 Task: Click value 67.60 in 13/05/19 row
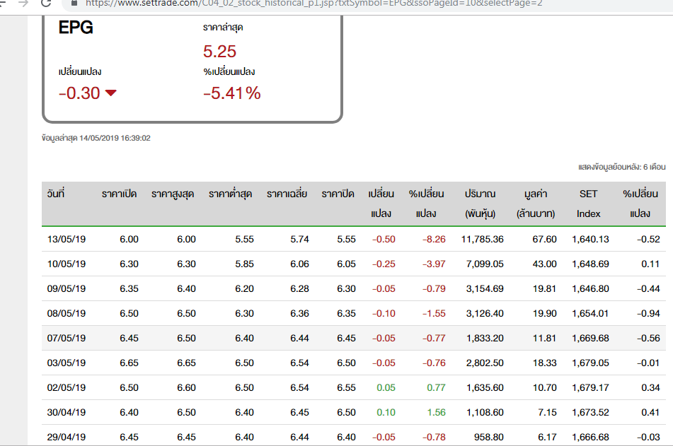[x=545, y=240]
